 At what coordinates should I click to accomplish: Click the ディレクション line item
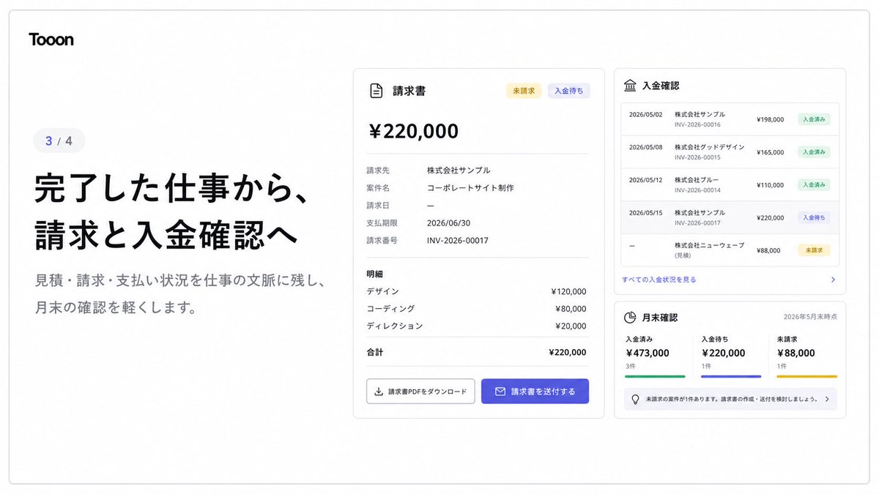[x=476, y=326]
